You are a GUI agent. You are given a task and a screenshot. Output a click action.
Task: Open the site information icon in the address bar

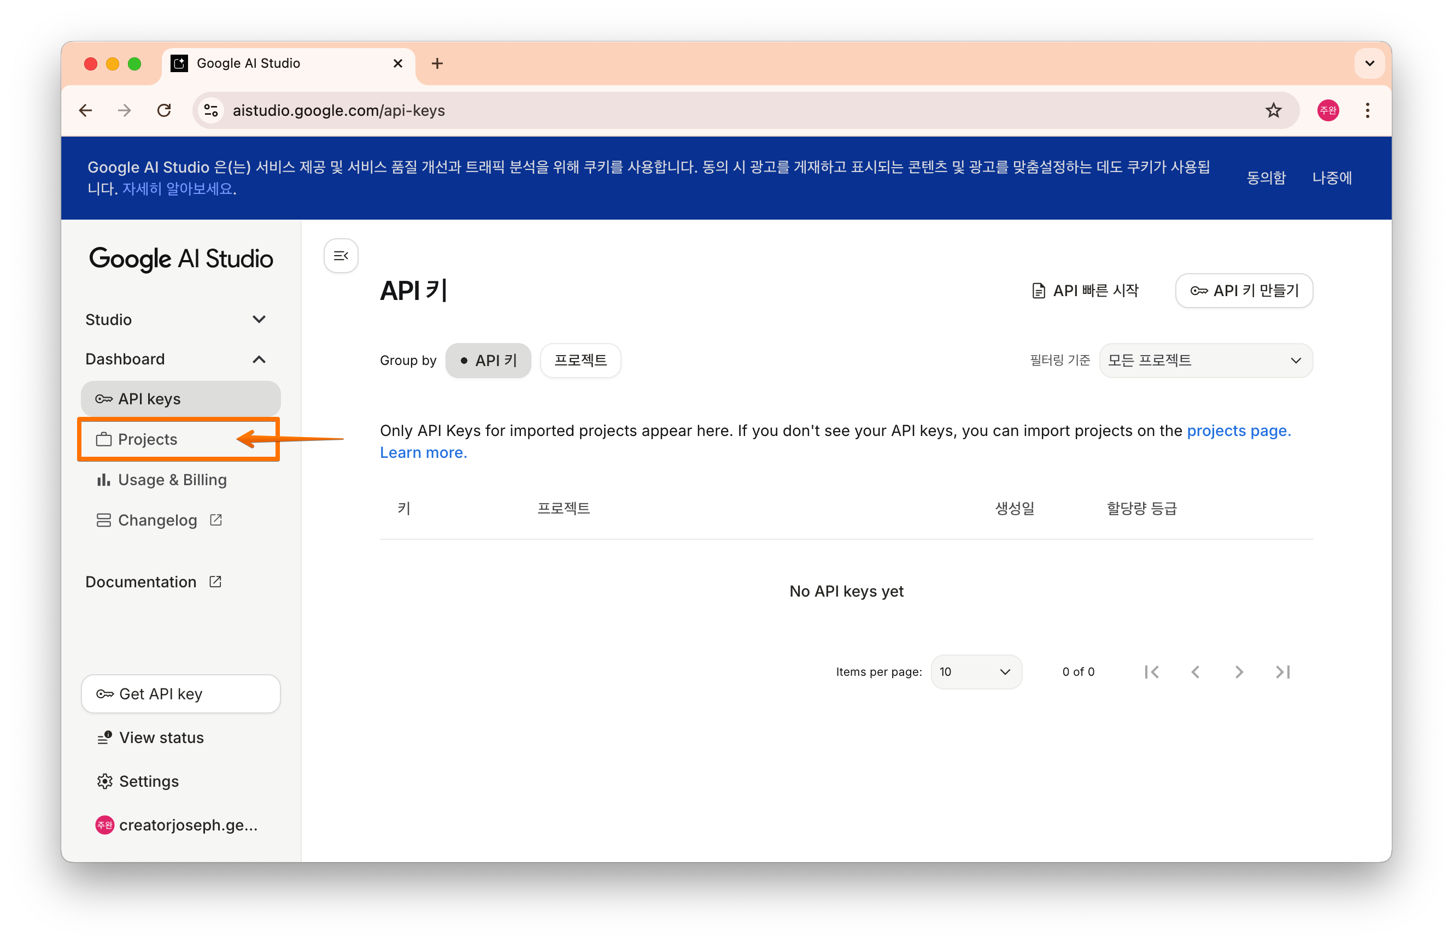click(x=211, y=110)
